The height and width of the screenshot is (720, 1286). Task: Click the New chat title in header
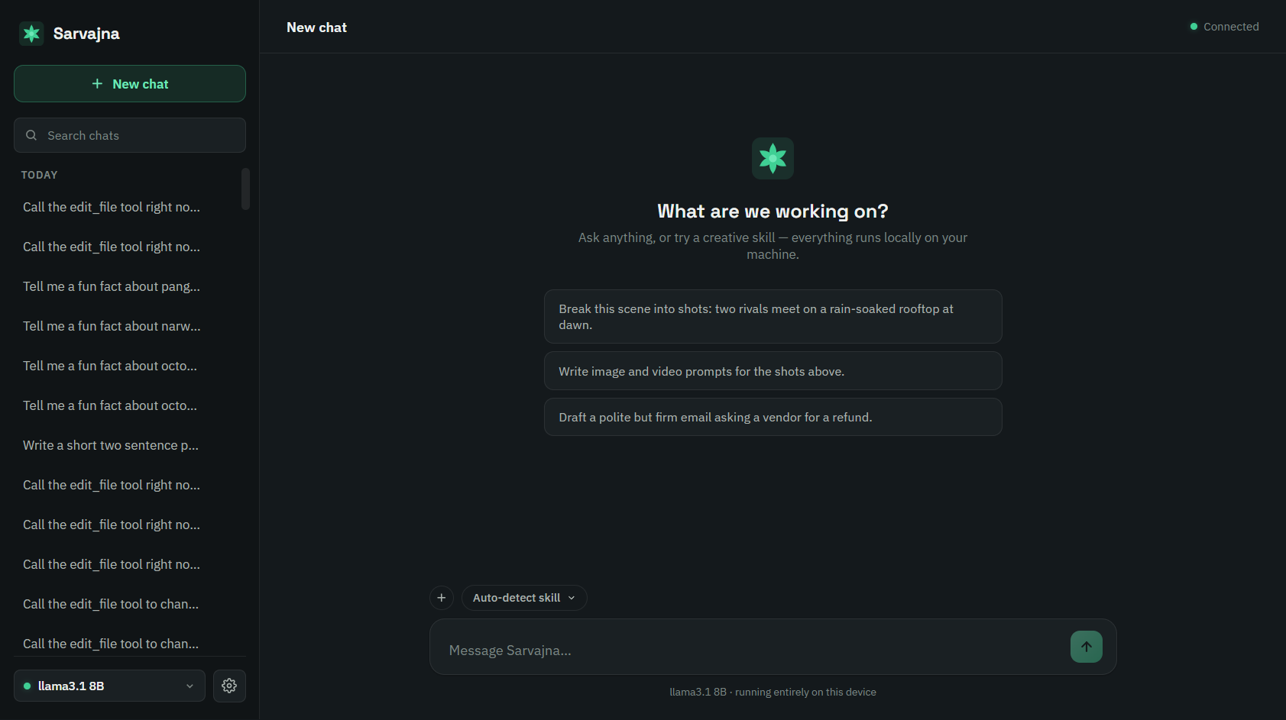316,27
